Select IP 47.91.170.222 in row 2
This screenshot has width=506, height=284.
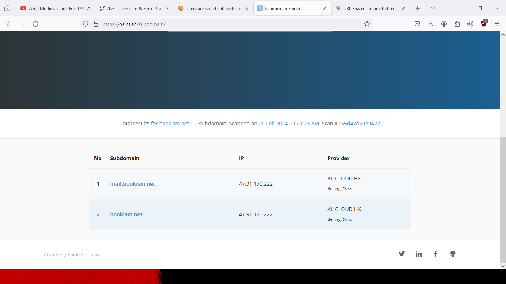coord(256,214)
